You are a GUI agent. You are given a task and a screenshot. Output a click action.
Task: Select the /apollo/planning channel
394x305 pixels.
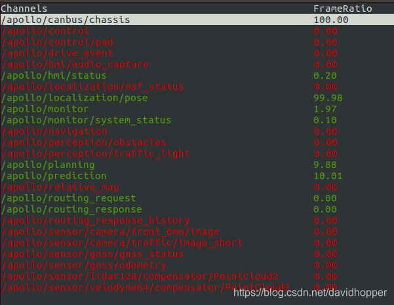(48, 165)
